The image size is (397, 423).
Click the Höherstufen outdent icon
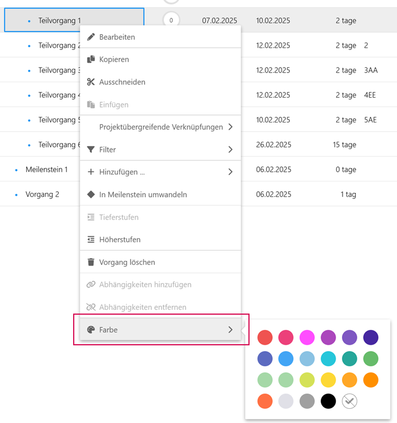[x=91, y=240]
